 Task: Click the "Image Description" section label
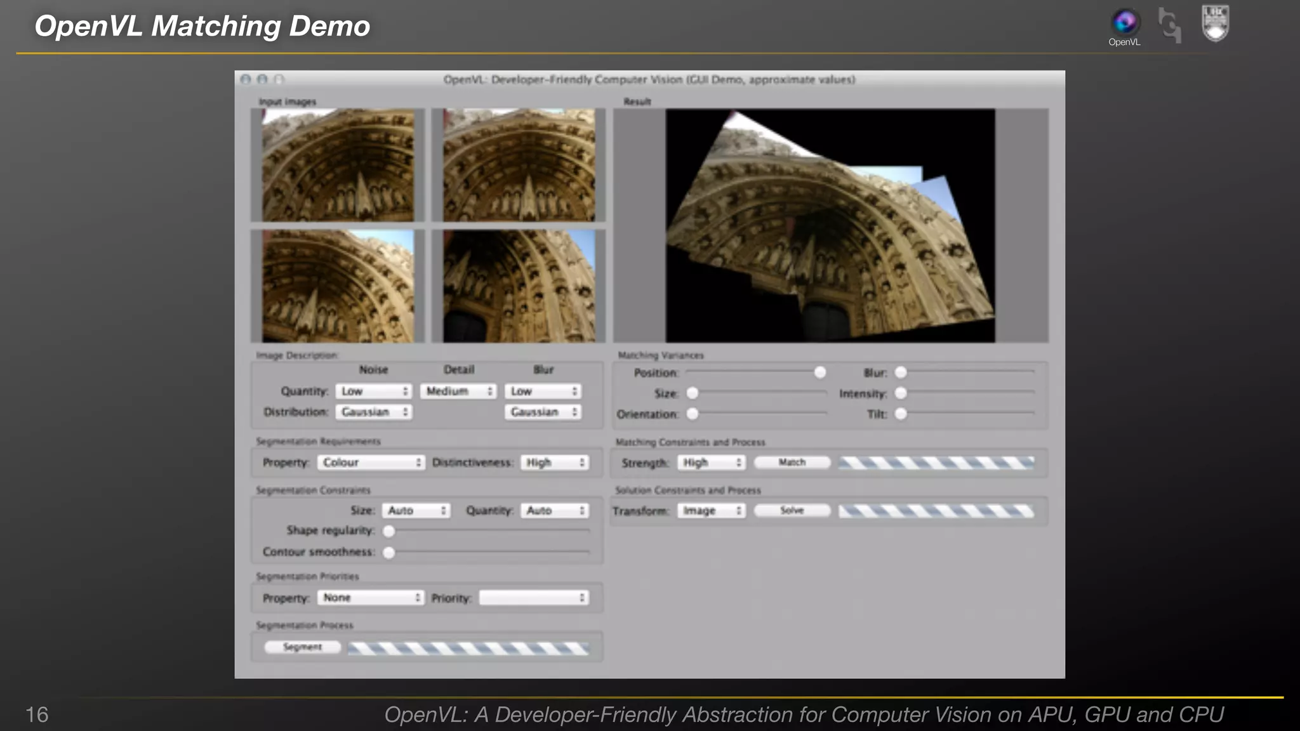(x=297, y=355)
